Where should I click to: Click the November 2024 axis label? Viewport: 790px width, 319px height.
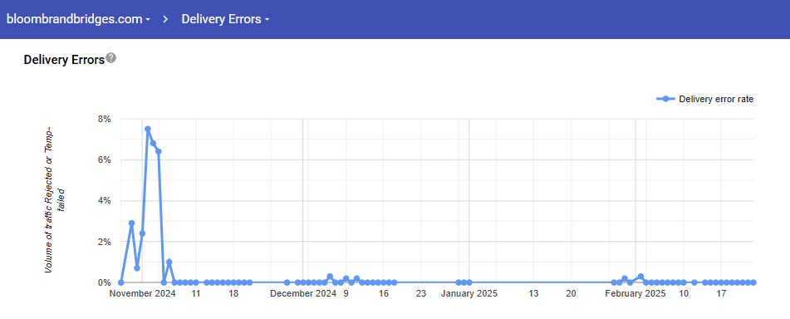pyautogui.click(x=143, y=294)
